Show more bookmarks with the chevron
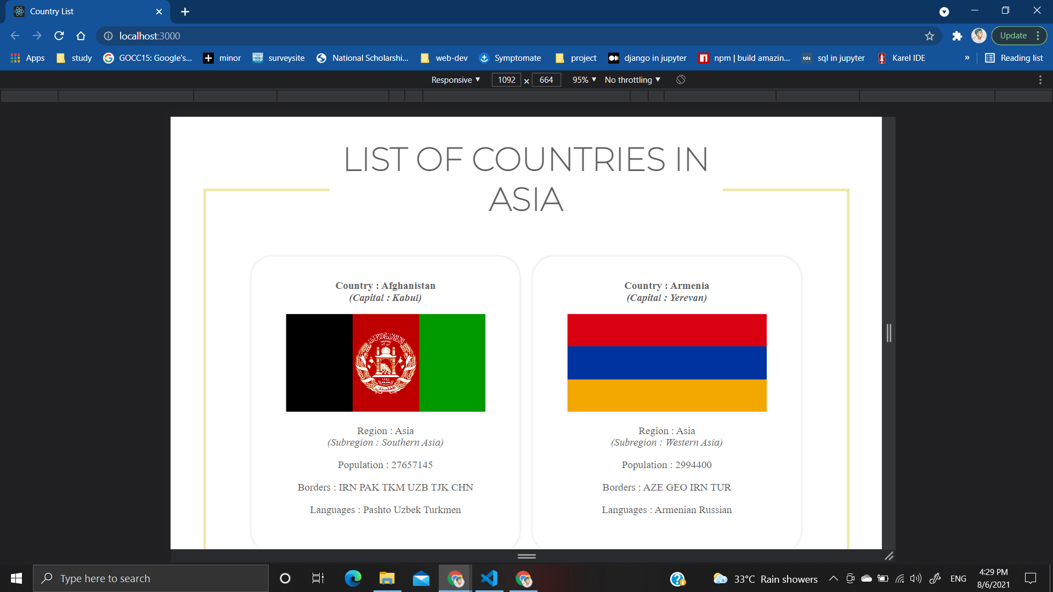The width and height of the screenshot is (1053, 592). (967, 58)
